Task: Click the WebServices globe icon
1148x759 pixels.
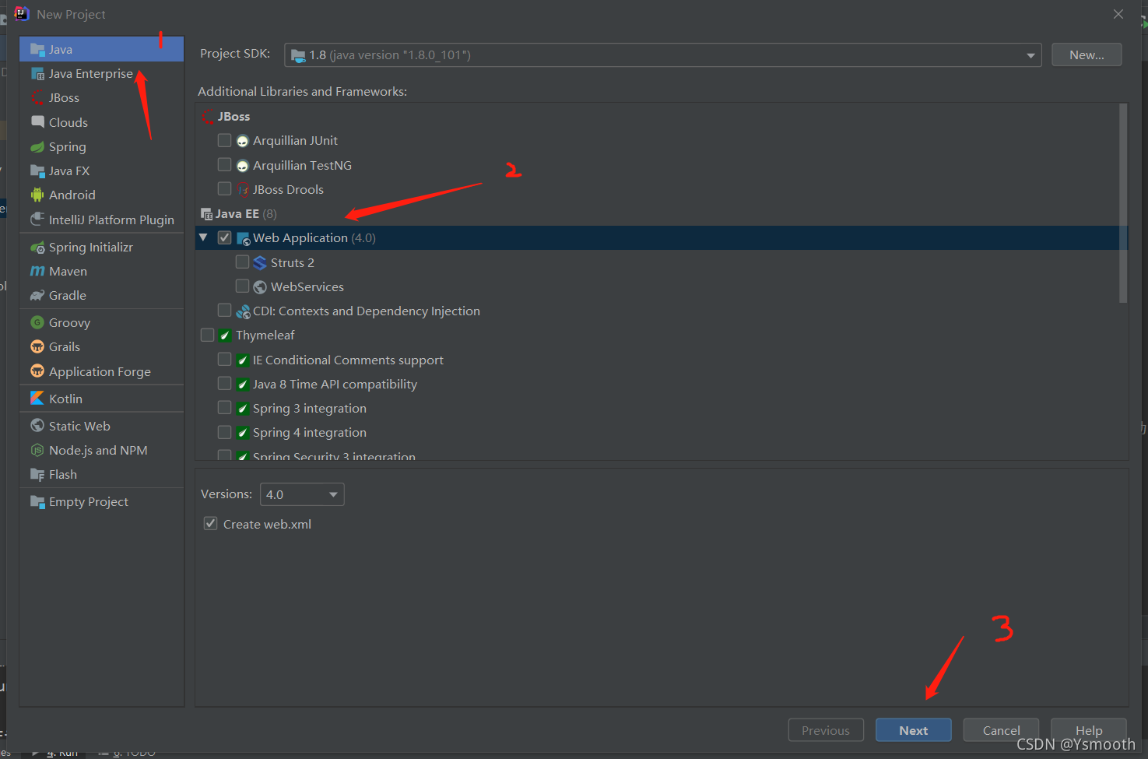Action: (260, 287)
